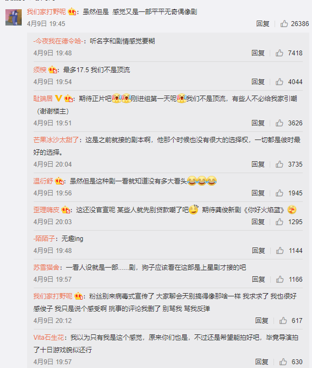
Task: Open -今夜我在德令哈- user profile
Action: tap(58, 41)
